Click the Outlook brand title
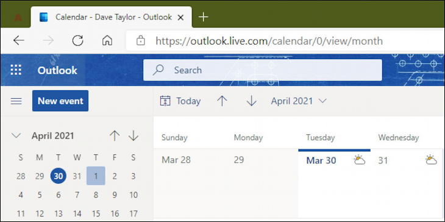445x222 pixels. pos(57,70)
